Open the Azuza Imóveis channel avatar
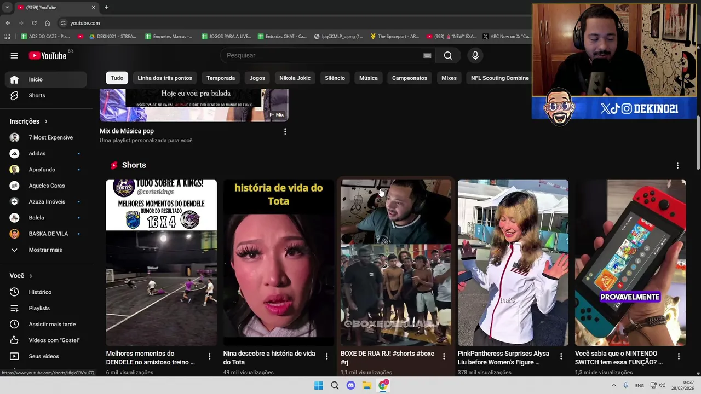 pyautogui.click(x=14, y=201)
